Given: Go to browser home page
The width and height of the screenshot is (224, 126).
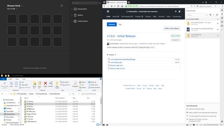Looking at the screenshot, I should (x=122, y=6).
